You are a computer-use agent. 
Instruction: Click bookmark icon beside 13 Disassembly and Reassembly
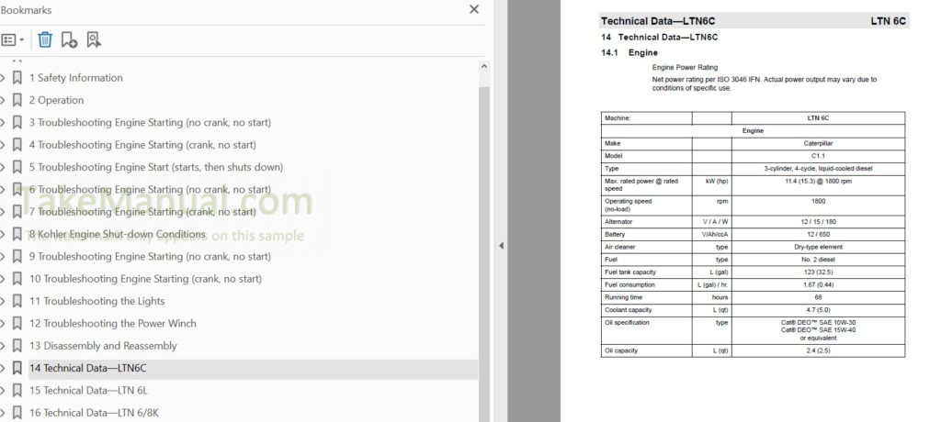[17, 346]
